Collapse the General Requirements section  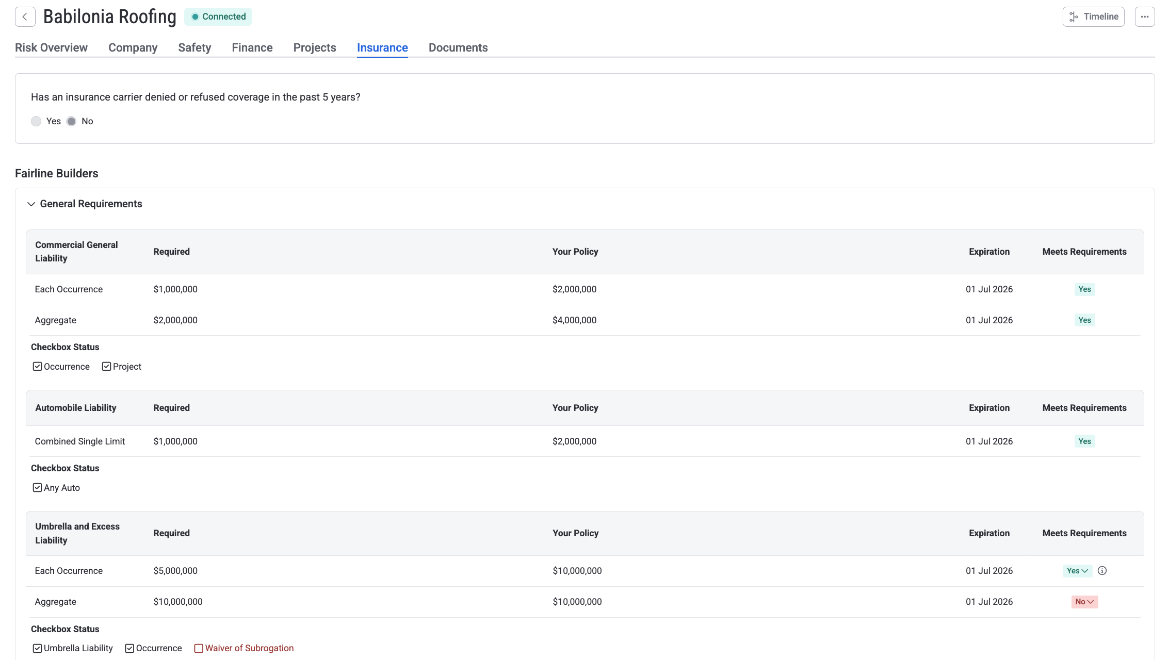point(31,204)
